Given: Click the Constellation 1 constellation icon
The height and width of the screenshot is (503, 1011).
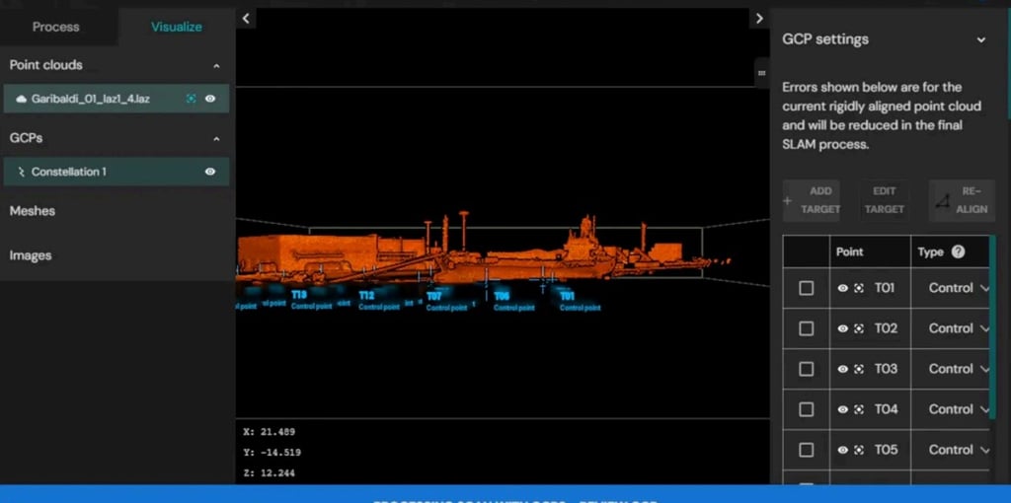Looking at the screenshot, I should pyautogui.click(x=21, y=172).
